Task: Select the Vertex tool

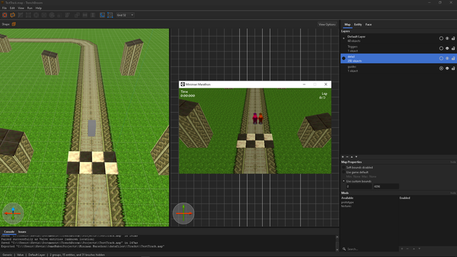Action: 29,15
